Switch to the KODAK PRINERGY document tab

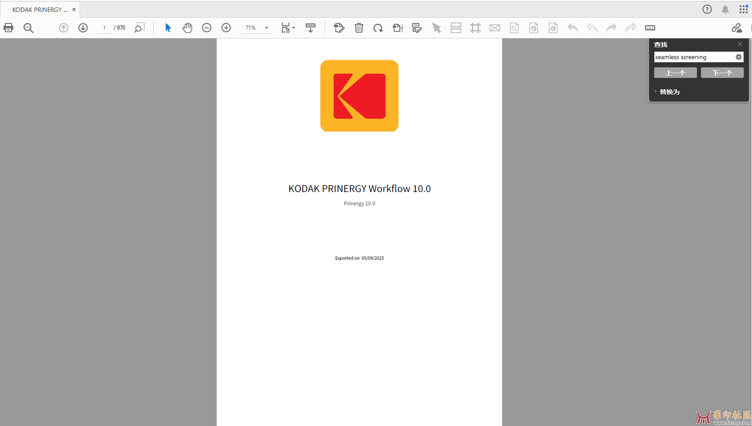pos(40,10)
